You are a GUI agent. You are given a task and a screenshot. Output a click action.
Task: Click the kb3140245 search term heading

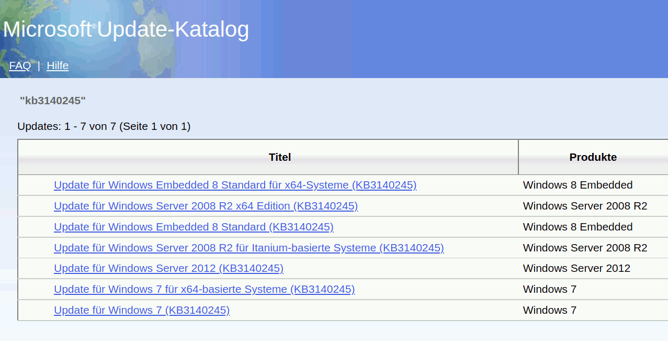click(x=52, y=100)
